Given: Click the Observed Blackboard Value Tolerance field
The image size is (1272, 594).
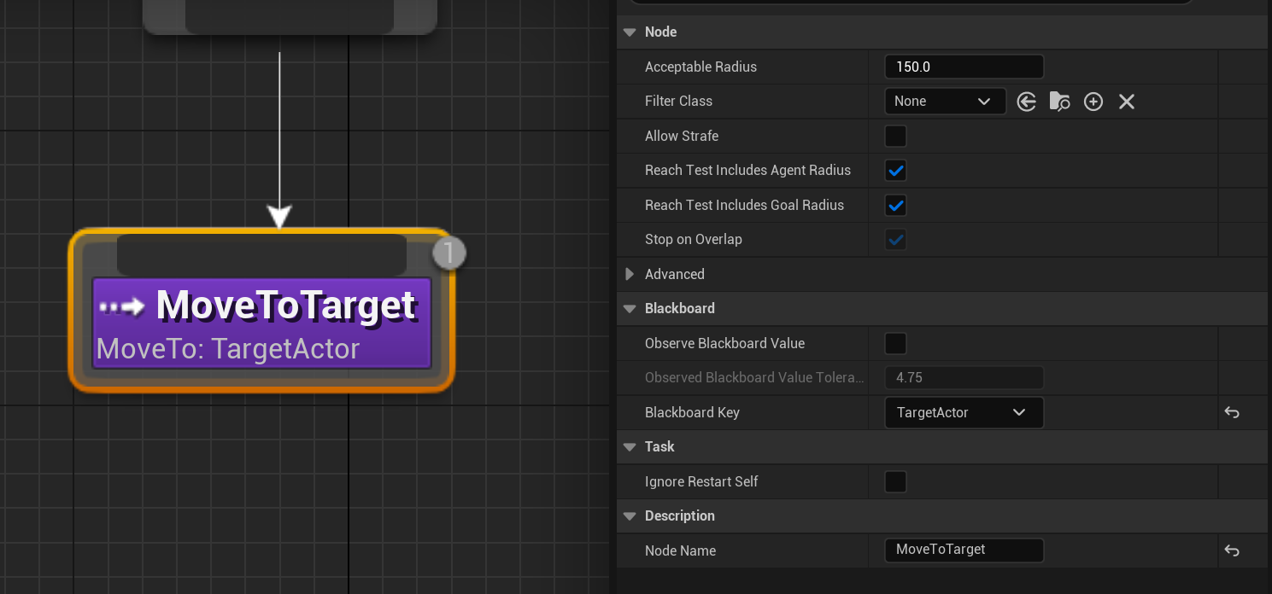Looking at the screenshot, I should [x=964, y=377].
